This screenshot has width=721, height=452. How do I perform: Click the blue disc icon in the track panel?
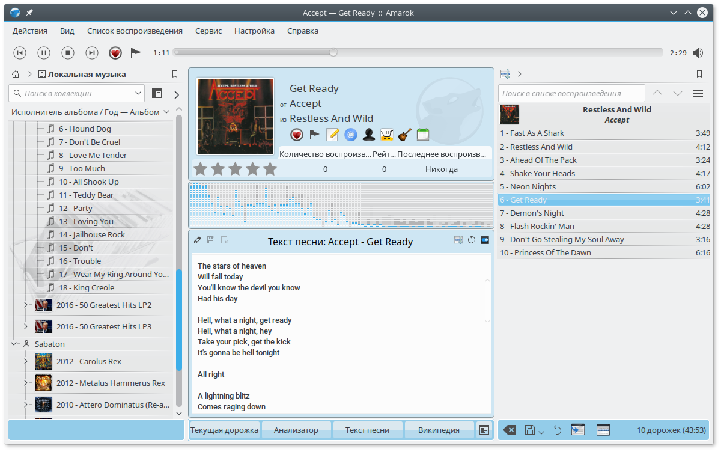click(350, 135)
